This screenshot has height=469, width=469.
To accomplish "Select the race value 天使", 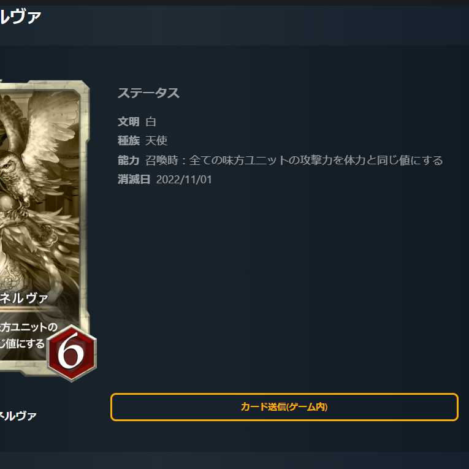I will click(x=156, y=140).
